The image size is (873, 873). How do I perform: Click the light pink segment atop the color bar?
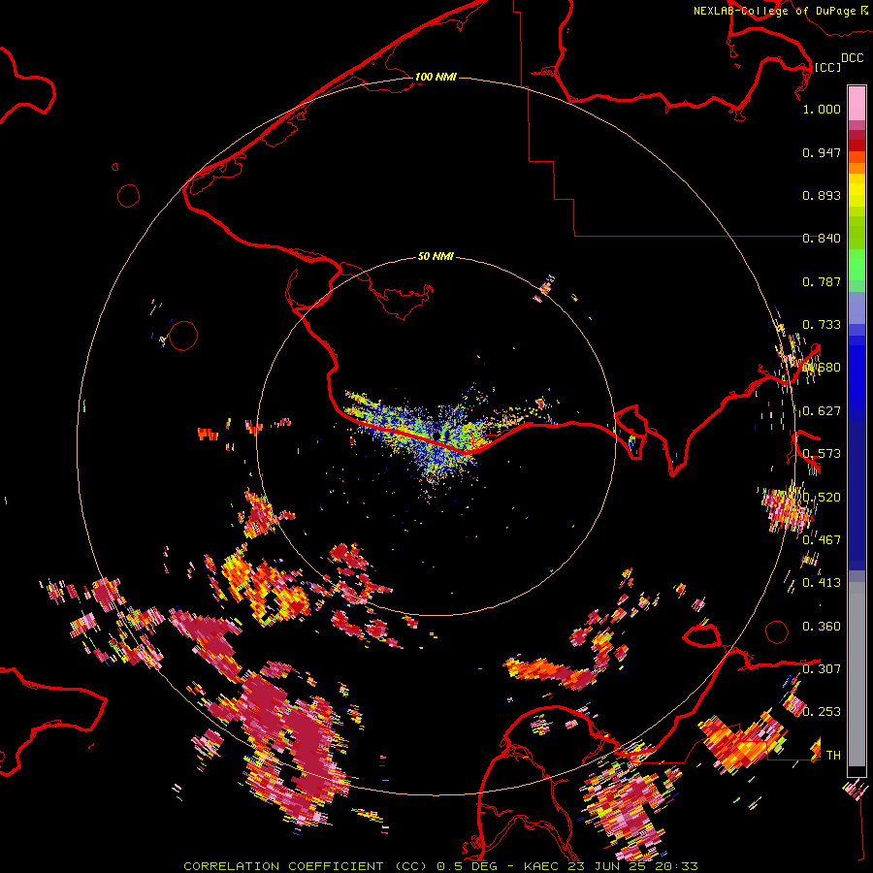857,103
